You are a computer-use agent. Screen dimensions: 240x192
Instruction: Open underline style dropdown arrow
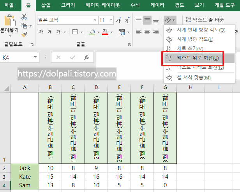pos(65,32)
